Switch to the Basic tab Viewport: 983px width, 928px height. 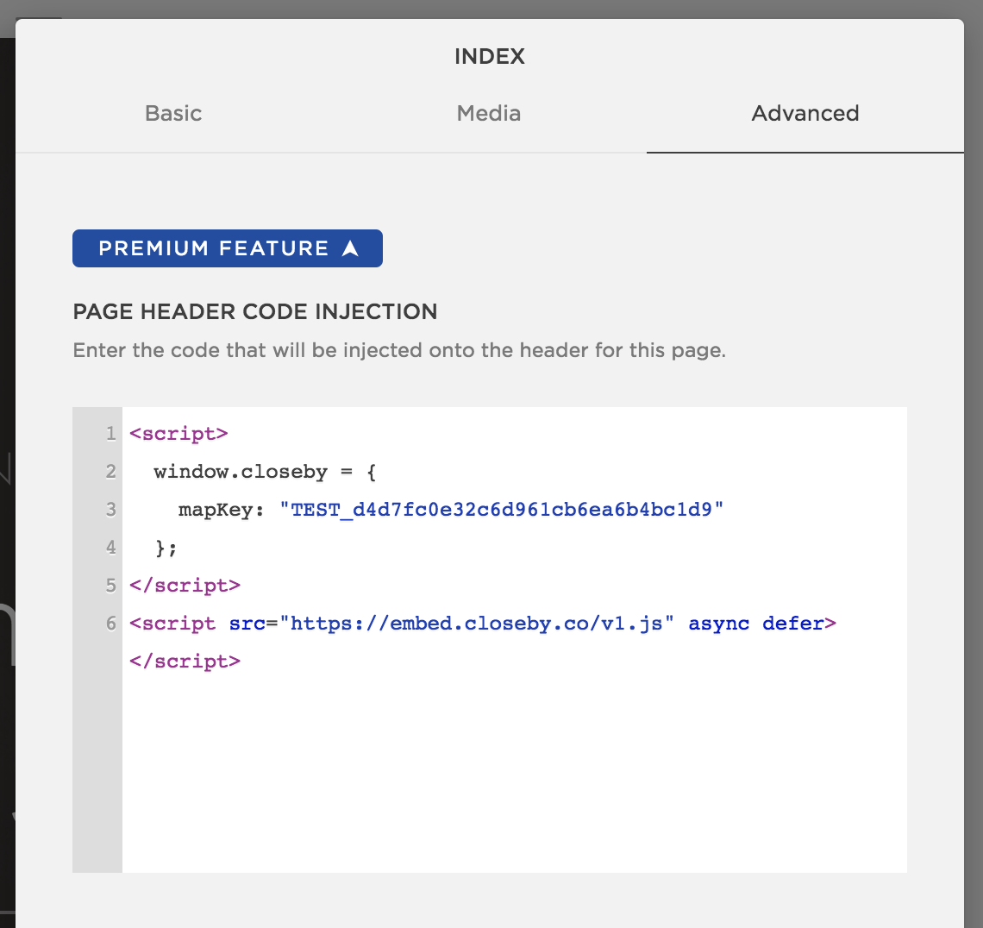173,114
